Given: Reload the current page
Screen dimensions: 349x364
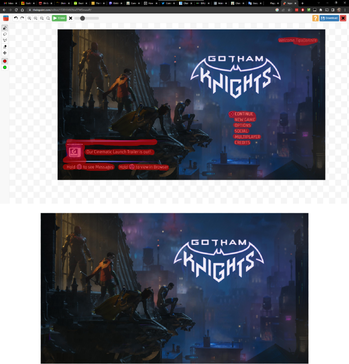Looking at the screenshot, I should [16, 10].
